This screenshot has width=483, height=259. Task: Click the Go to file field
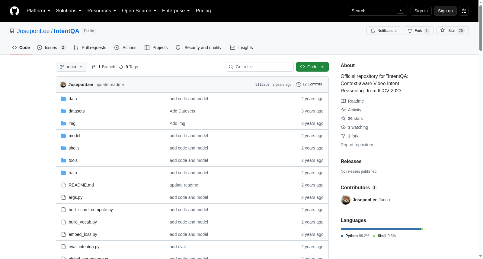coord(260,67)
